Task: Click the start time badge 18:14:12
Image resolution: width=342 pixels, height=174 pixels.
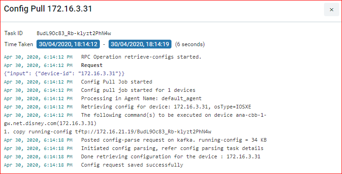Action: (x=68, y=44)
